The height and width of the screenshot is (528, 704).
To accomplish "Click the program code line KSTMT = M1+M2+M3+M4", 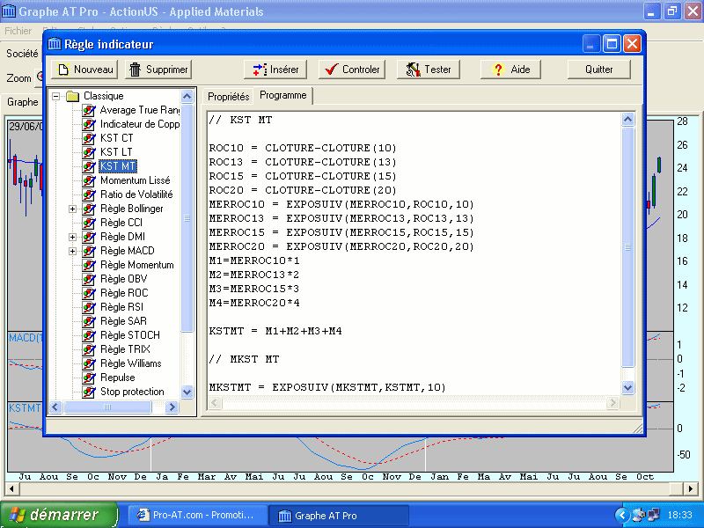I will point(275,332).
